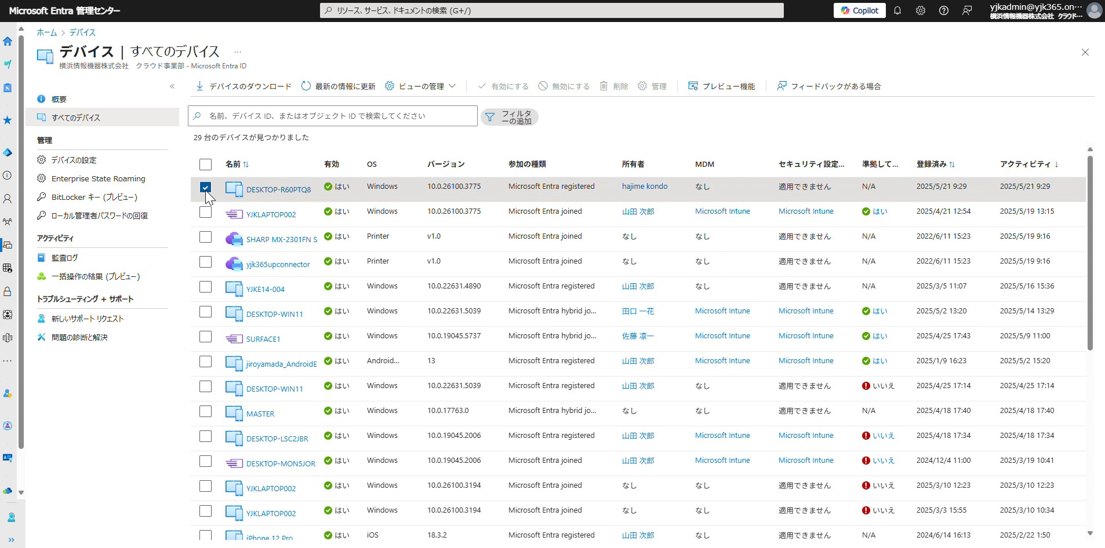Sort by 登録済み column header
The image size is (1105, 548).
click(935, 165)
